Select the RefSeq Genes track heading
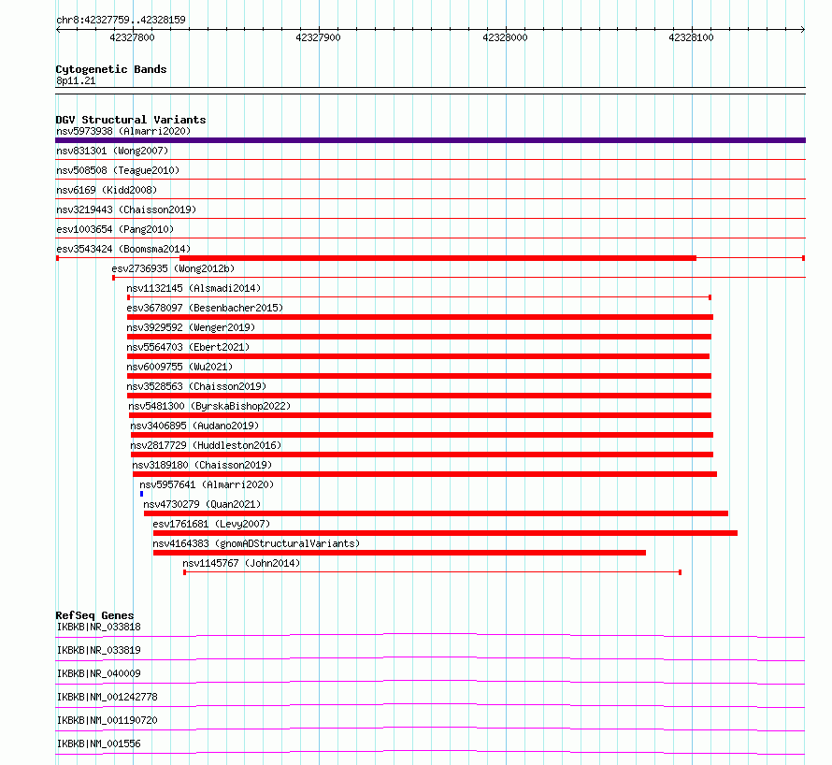This screenshot has height=765, width=832. pos(94,615)
